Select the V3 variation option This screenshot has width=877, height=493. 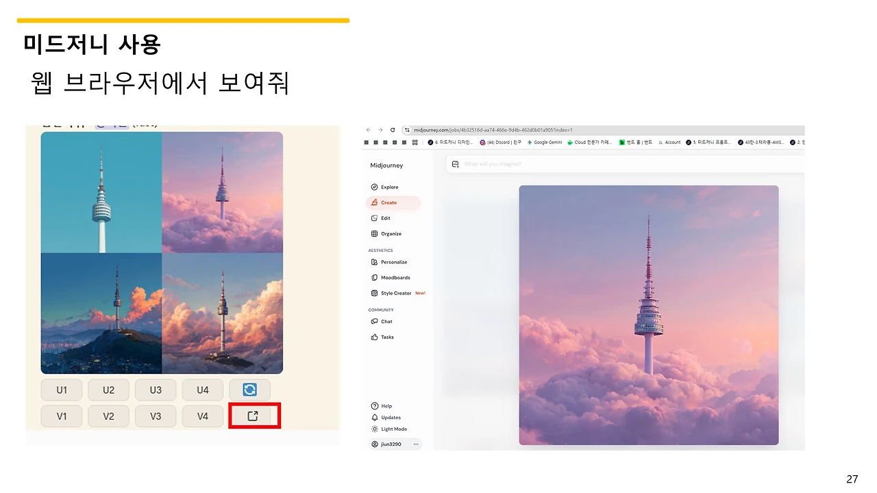[156, 416]
